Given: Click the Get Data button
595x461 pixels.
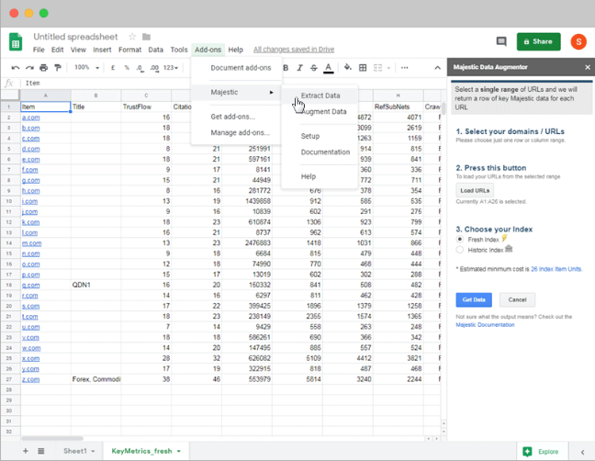Looking at the screenshot, I should 474,299.
